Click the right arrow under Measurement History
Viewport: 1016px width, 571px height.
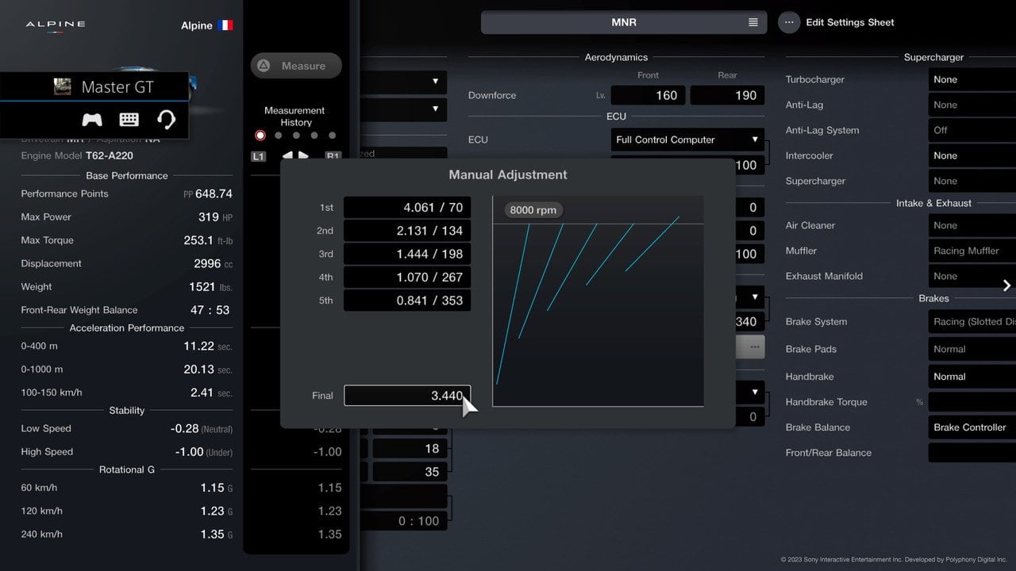coord(304,155)
